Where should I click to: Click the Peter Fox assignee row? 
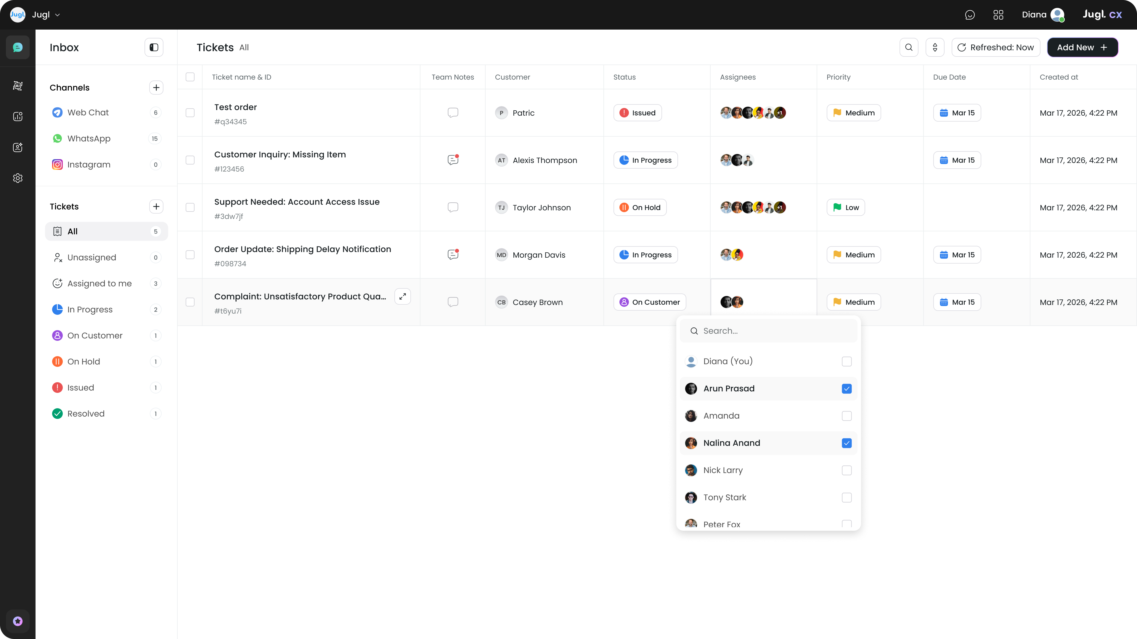768,523
